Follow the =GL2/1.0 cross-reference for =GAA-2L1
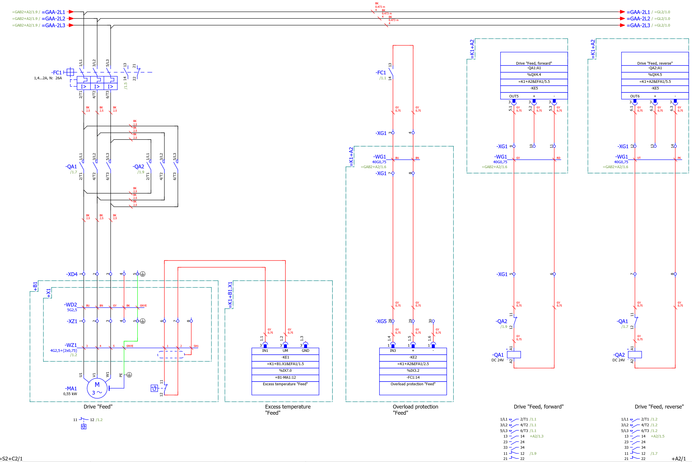The height and width of the screenshot is (462, 692). point(662,12)
